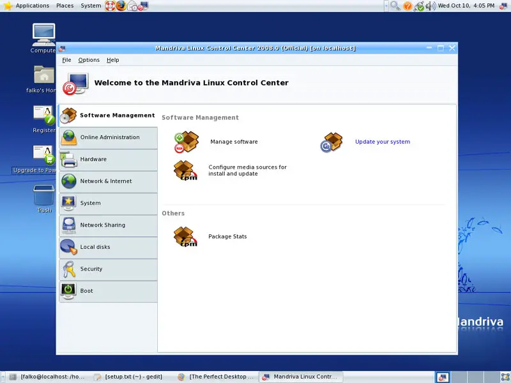Maximize the Control Center window
Image resolution: width=511 pixels, height=383 pixels.
pyautogui.click(x=441, y=49)
